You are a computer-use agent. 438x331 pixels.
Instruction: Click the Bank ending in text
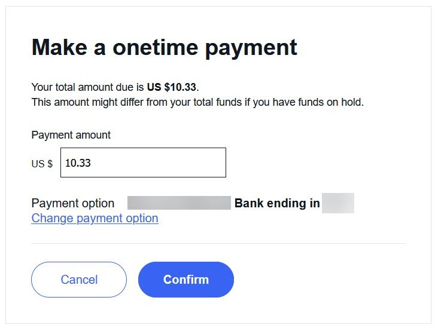(277, 203)
